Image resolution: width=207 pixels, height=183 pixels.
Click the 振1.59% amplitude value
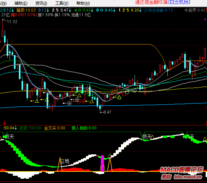click(46, 15)
